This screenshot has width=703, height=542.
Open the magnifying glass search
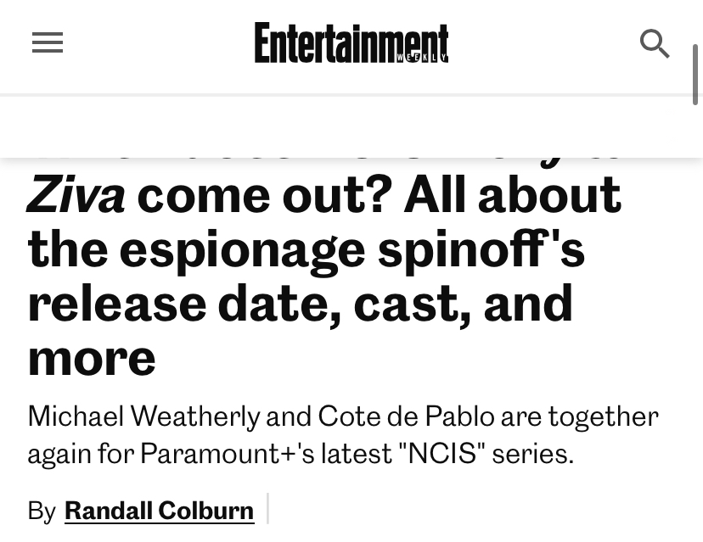(654, 43)
